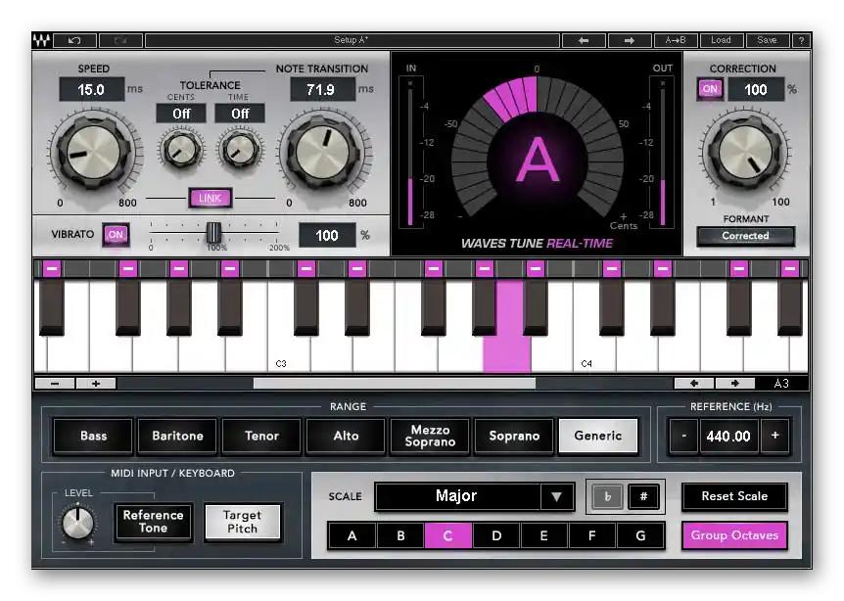Select flat notation button
The width and height of the screenshot is (844, 601).
pos(607,496)
